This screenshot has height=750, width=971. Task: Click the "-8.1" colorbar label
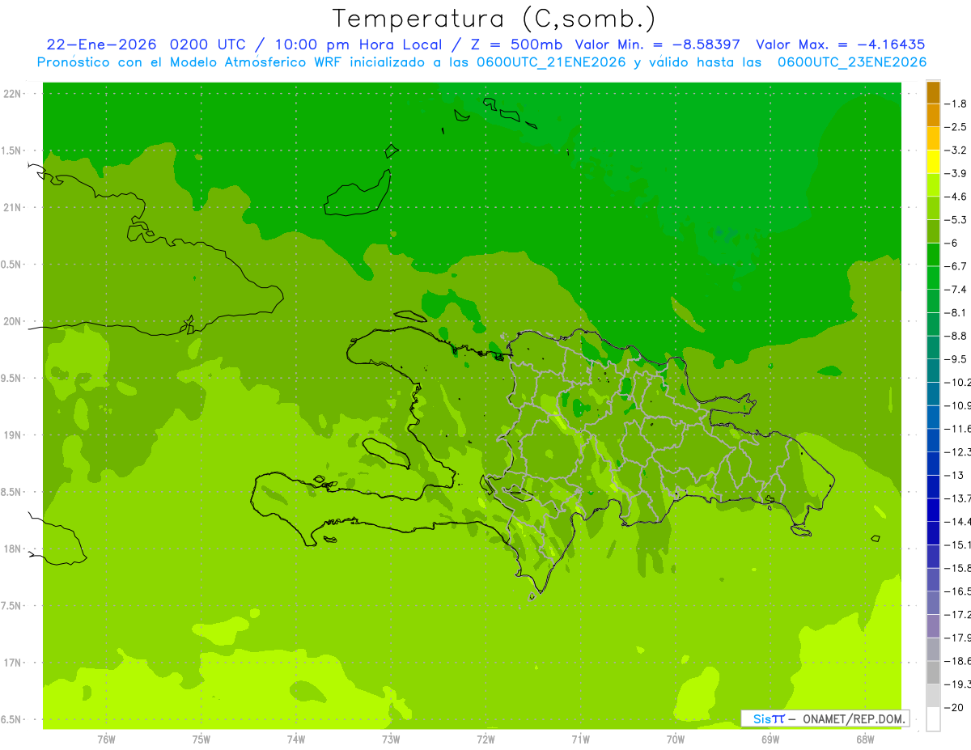pos(956,312)
